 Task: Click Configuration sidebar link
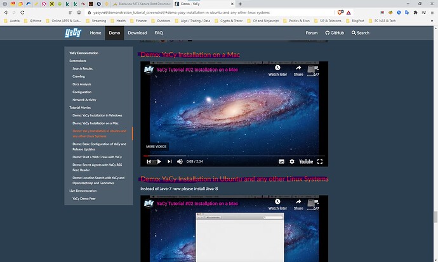(x=82, y=92)
